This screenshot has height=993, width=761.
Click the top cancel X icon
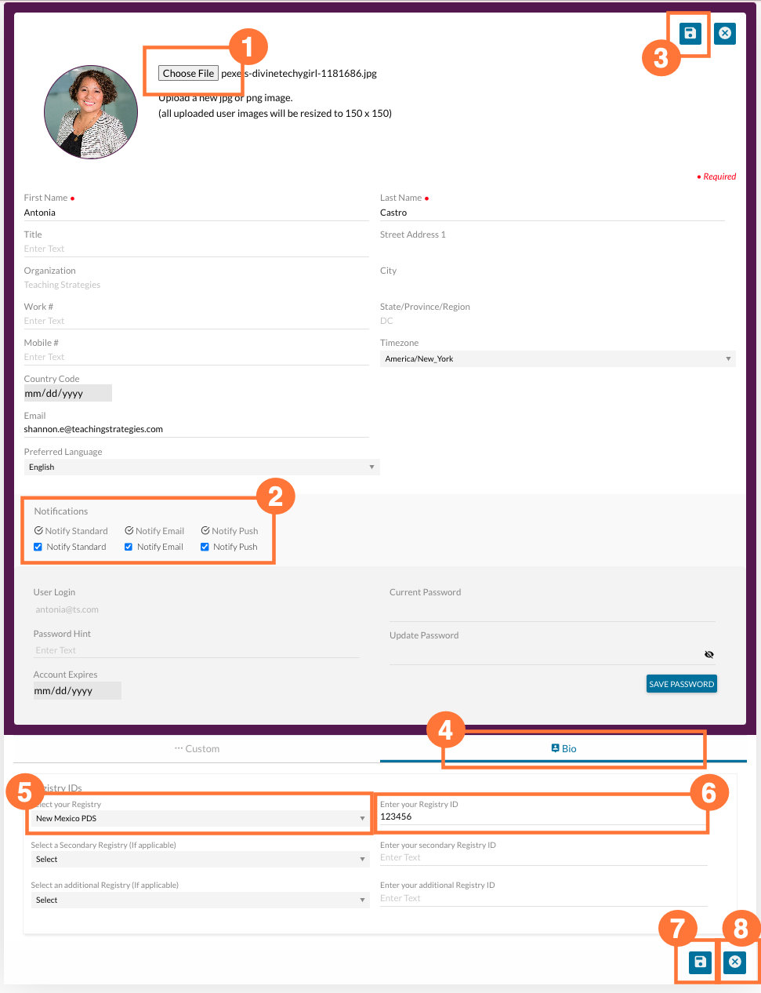[x=725, y=34]
